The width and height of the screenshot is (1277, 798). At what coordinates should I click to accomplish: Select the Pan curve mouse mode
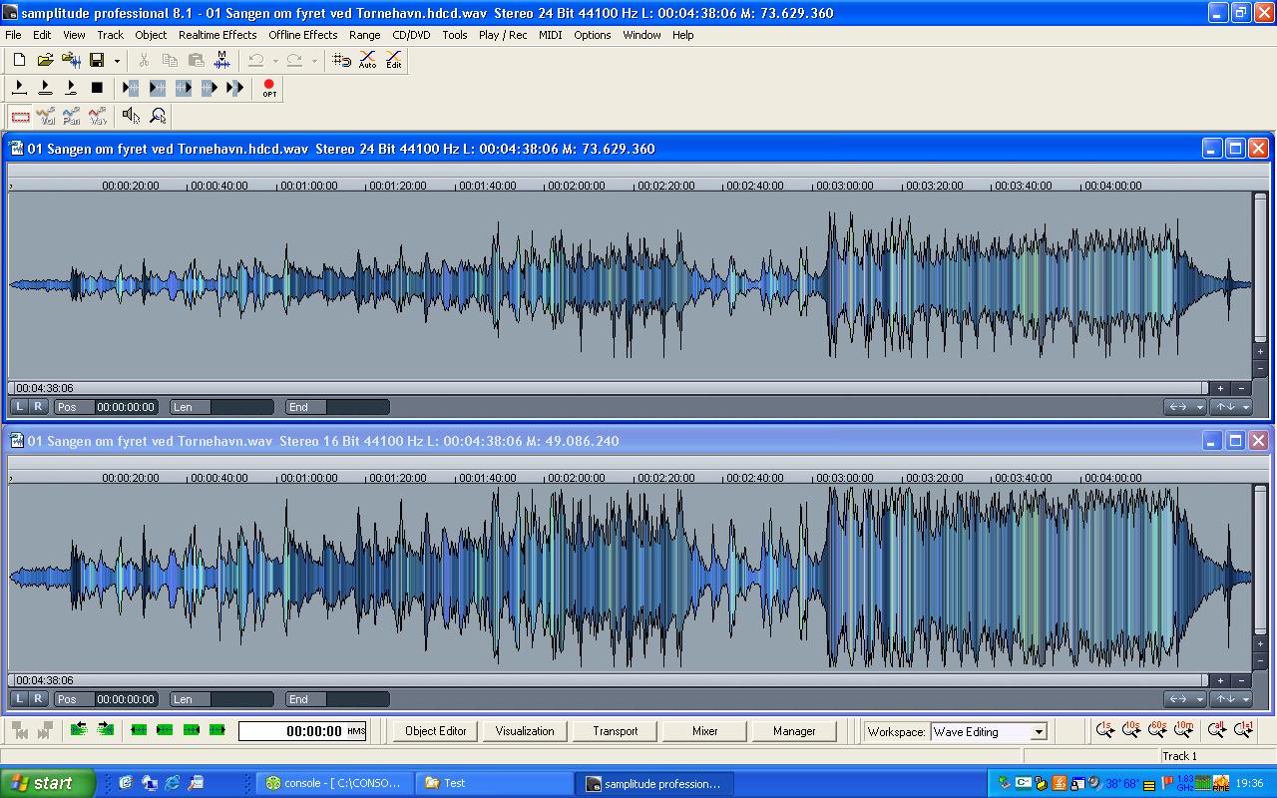coord(71,117)
